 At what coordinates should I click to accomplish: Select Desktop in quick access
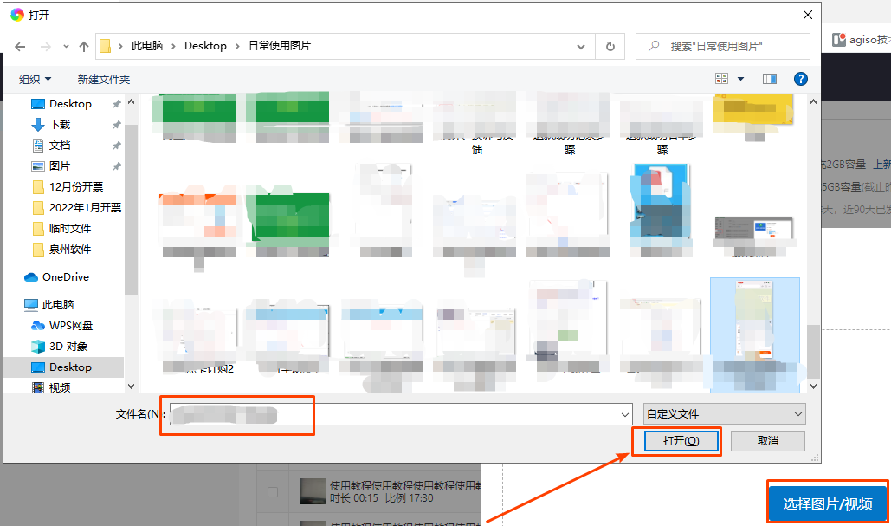click(x=70, y=104)
